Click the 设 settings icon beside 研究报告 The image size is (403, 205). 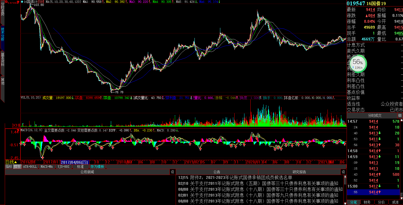343,172
